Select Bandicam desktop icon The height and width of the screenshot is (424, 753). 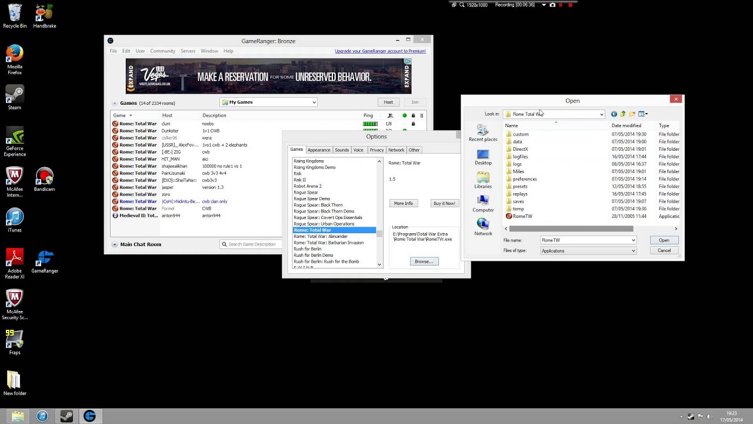45,180
